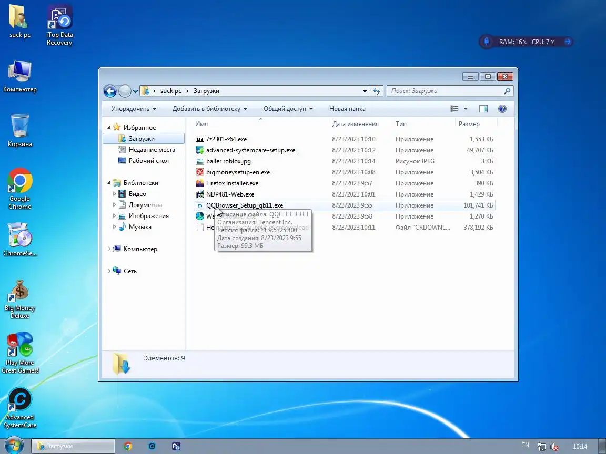Open Explorer help question mark icon

pos(502,109)
